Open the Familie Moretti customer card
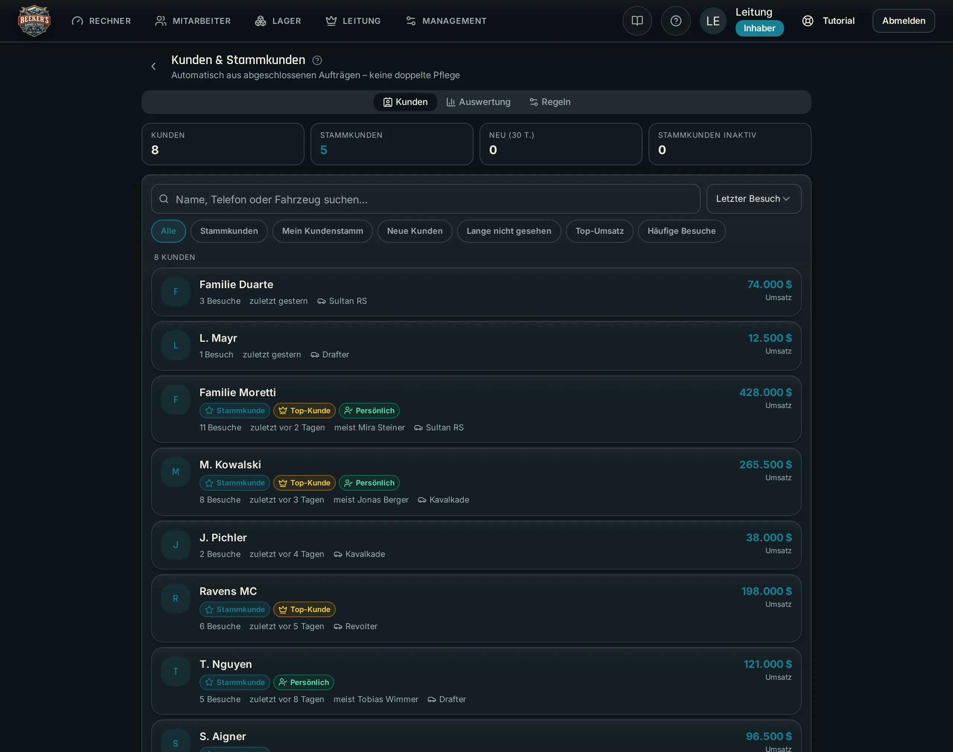 476,409
